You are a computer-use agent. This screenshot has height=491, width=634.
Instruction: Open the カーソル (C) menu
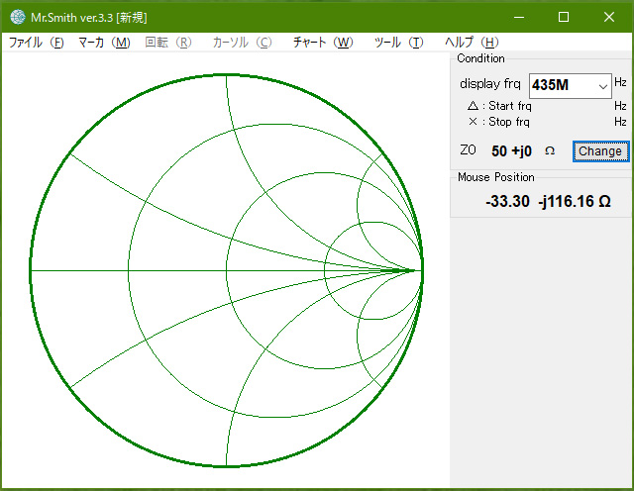242,43
